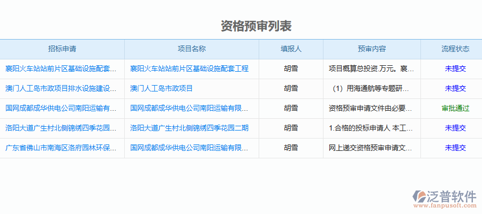Click the 审批通过 status
The height and width of the screenshot is (214, 482).
[x=455, y=108]
